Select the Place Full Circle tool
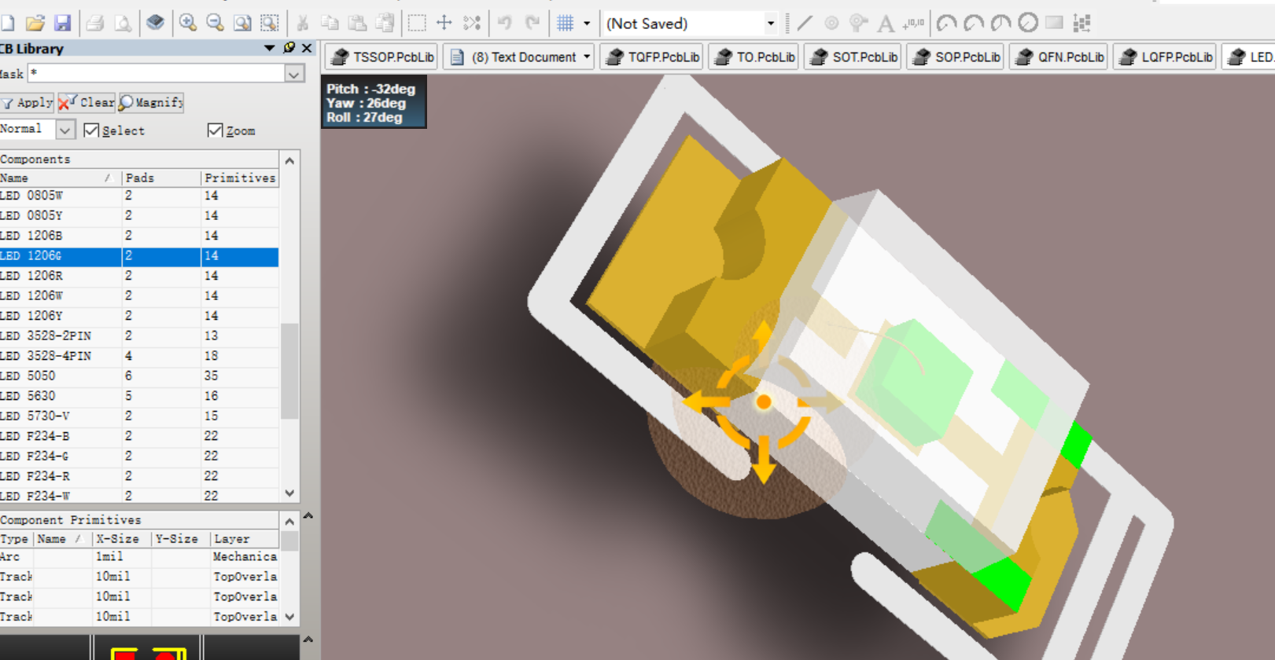1275x660 pixels. [1028, 23]
